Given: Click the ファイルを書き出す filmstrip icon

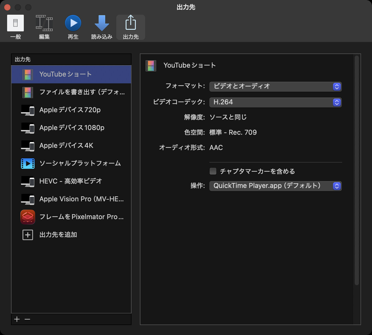Looking at the screenshot, I should tap(28, 92).
